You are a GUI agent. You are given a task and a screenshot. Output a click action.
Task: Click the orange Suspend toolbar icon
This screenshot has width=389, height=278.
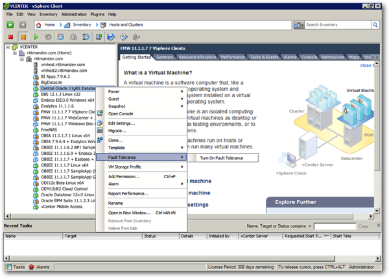tap(23, 37)
